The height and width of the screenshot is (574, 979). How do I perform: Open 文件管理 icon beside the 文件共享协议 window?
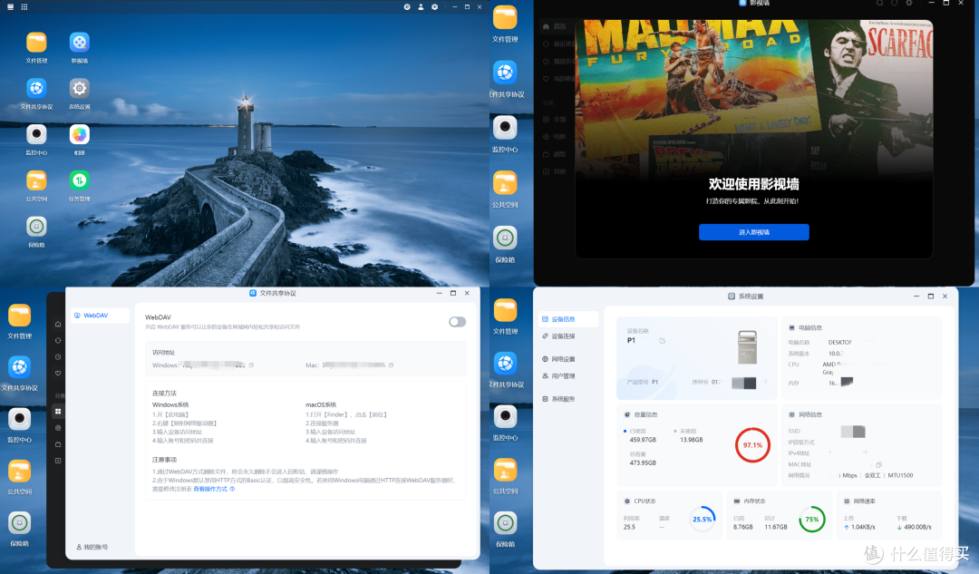point(19,316)
